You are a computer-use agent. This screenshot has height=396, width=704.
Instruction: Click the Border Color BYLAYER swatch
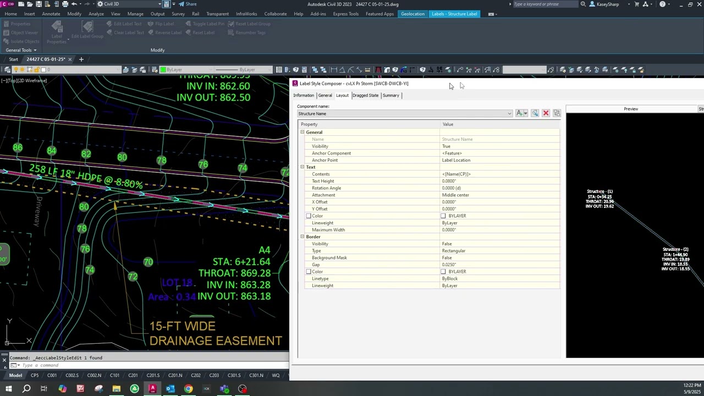pyautogui.click(x=443, y=272)
